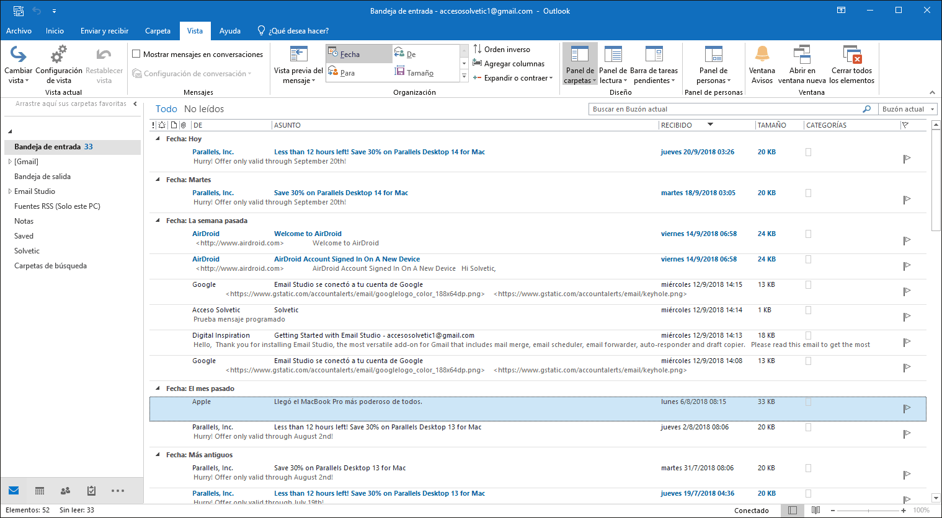Open the Ayuda menu tab
The image size is (942, 518).
tap(230, 30)
